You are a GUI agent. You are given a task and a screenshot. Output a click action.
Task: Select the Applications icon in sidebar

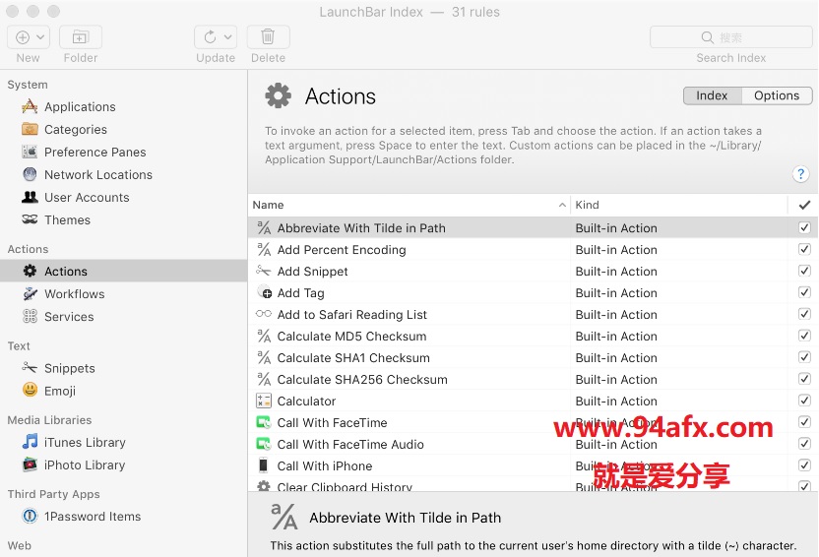pyautogui.click(x=30, y=106)
